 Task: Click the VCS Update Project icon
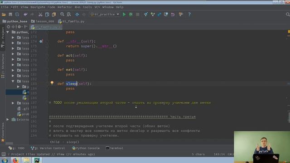[146, 14]
